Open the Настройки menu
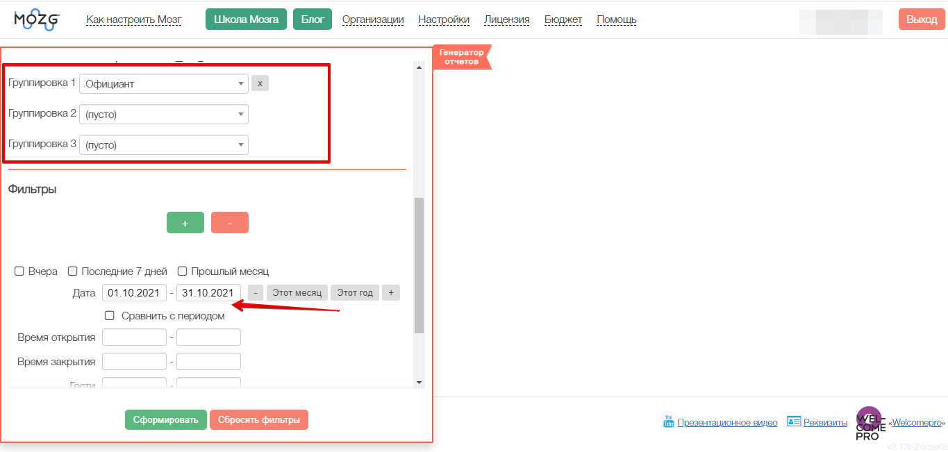This screenshot has width=948, height=452. (444, 19)
